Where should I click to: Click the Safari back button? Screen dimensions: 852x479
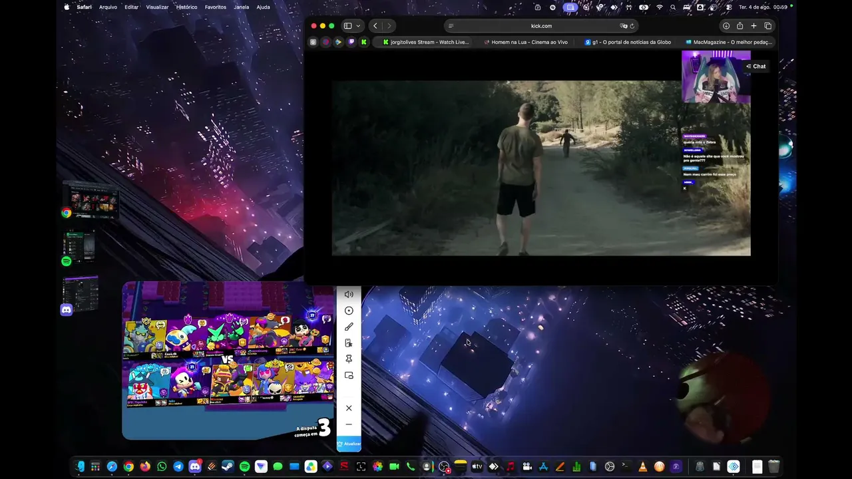point(375,26)
